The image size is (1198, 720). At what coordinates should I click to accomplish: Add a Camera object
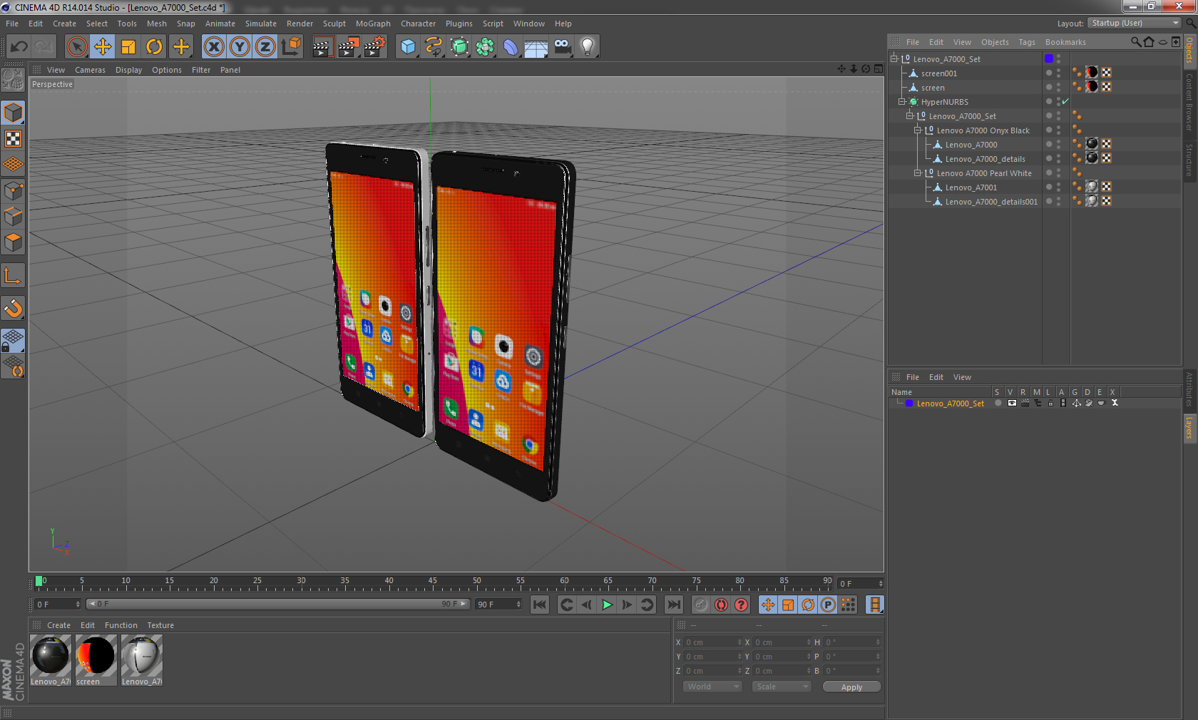click(562, 47)
